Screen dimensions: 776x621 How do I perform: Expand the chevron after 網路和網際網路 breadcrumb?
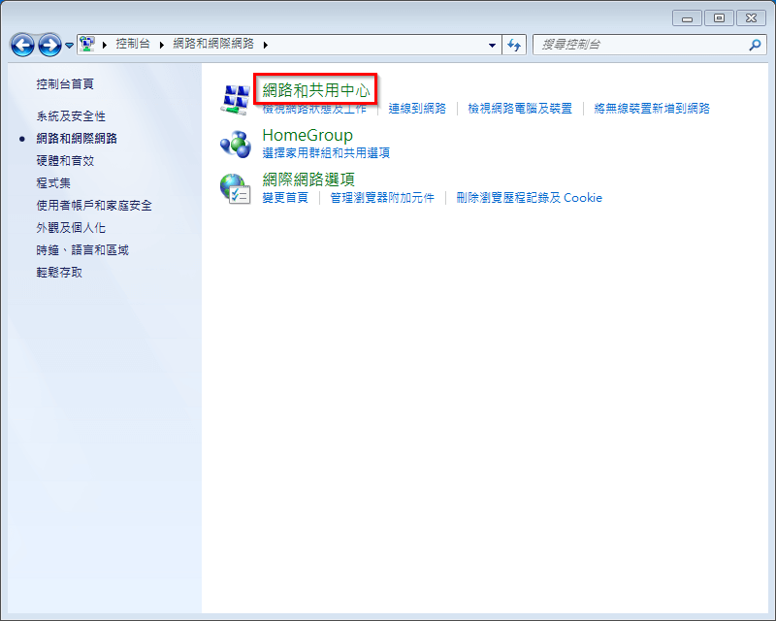point(266,44)
